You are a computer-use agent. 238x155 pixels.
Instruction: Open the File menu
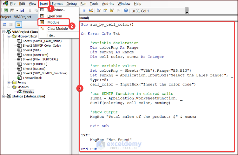[13, 3]
